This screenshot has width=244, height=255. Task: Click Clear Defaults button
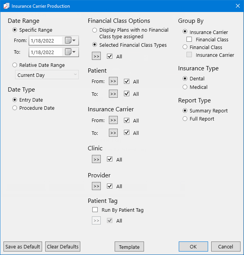(63, 246)
